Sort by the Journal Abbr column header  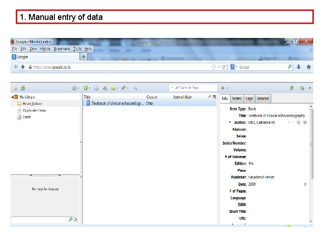[182, 97]
